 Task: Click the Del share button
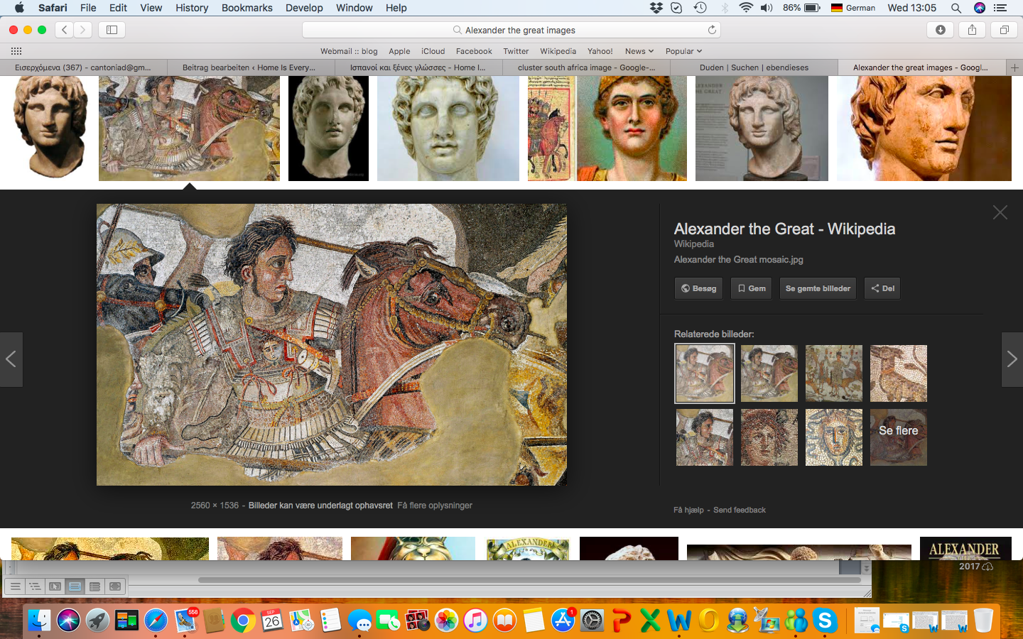882,288
